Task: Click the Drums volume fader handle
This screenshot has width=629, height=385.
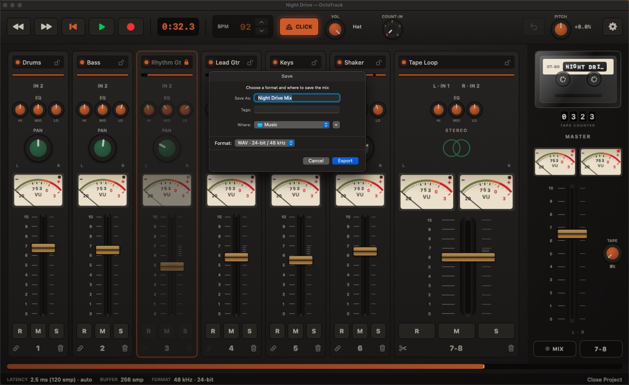Action: click(43, 248)
